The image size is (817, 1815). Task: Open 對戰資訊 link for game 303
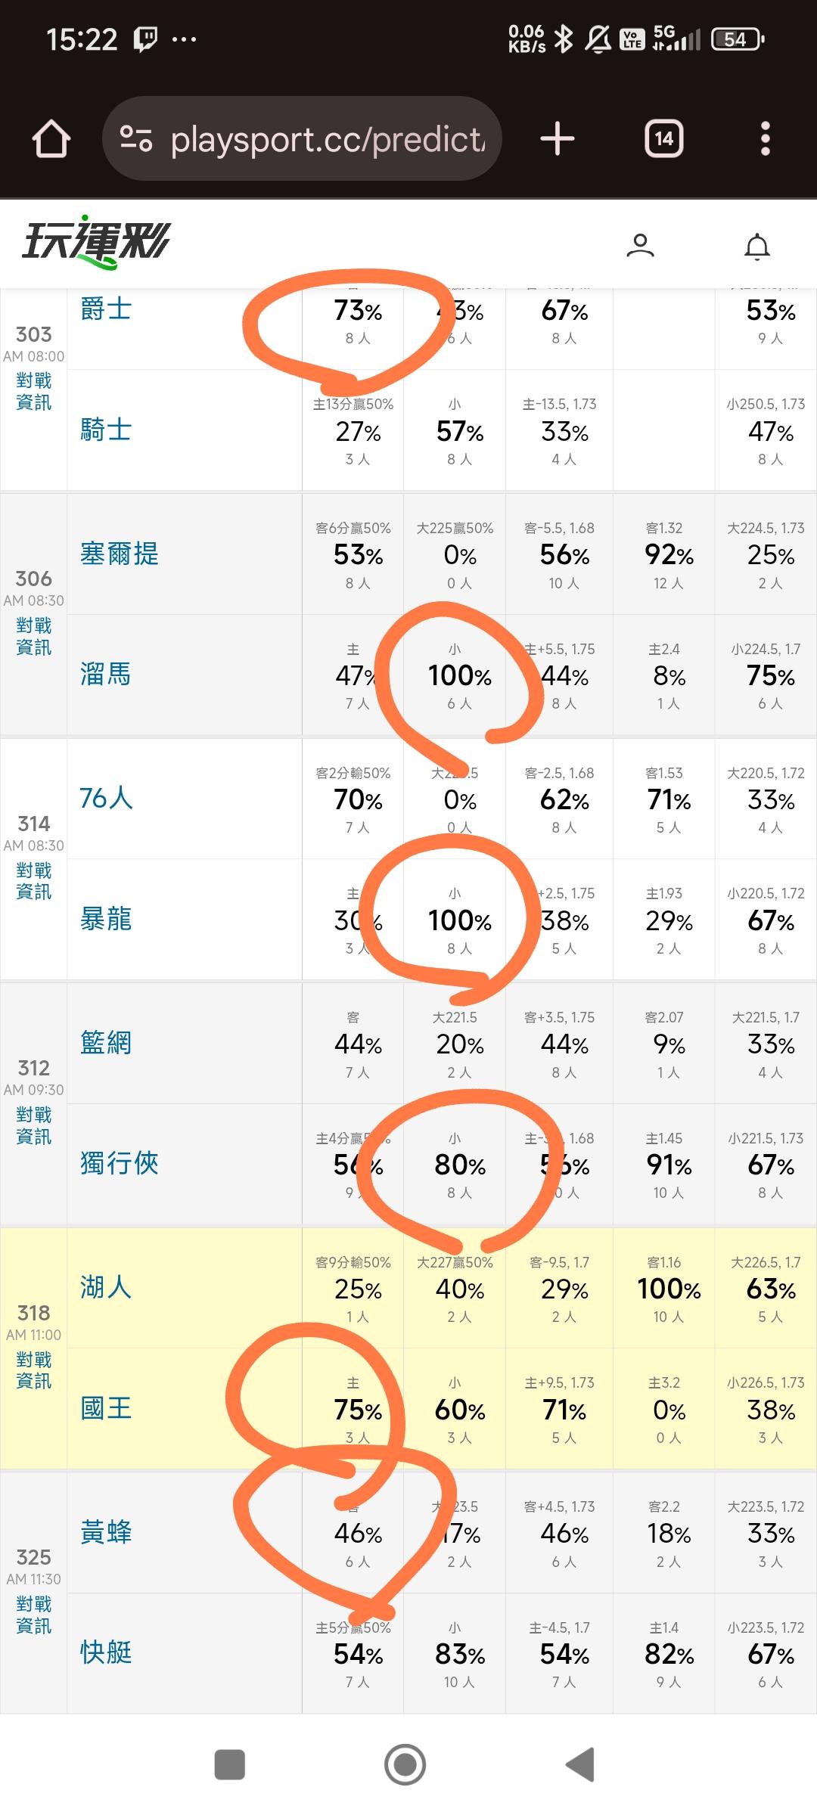pos(34,391)
